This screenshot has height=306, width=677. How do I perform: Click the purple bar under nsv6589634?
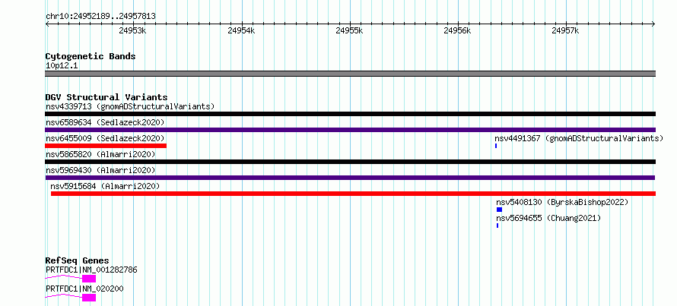pyautogui.click(x=350, y=130)
